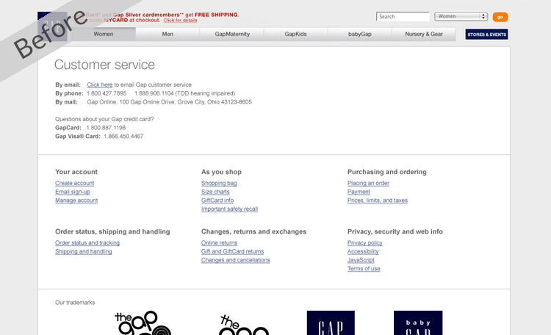
Task: Open Changes and cancellations link
Action: (235, 260)
